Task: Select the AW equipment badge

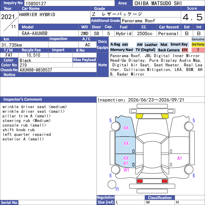Action: [140, 45]
